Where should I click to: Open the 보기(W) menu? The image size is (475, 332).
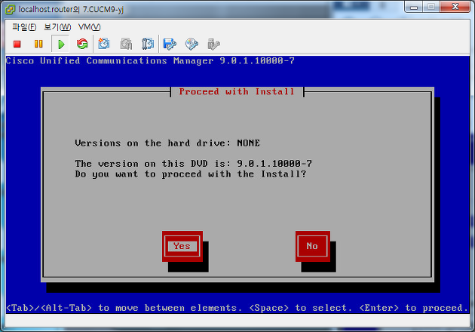click(57, 27)
